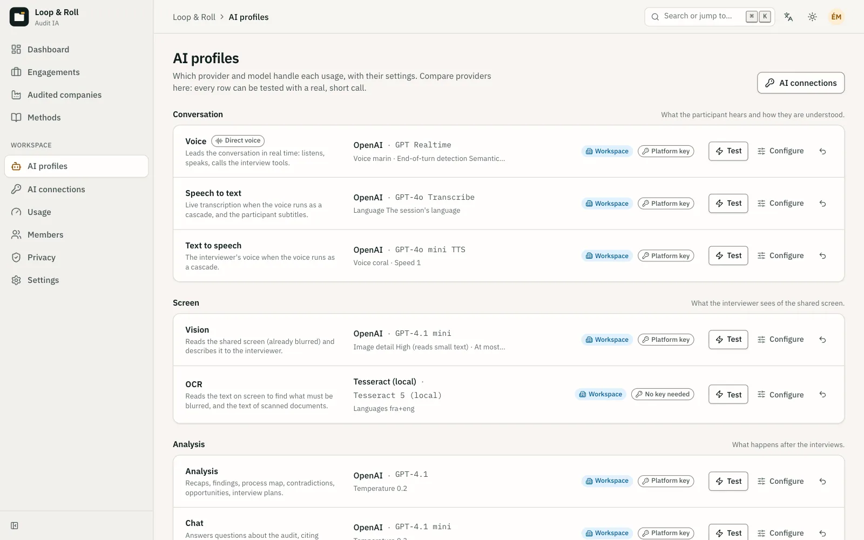Test the OCR profile
The height and width of the screenshot is (540, 864).
point(728,395)
